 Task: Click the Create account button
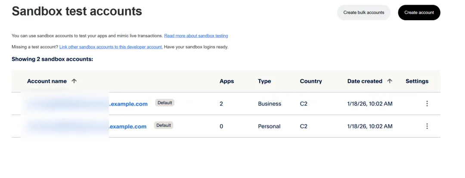point(419,12)
